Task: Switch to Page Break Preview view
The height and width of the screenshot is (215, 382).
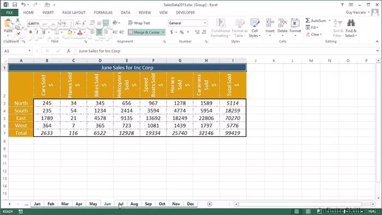Action: click(x=320, y=211)
